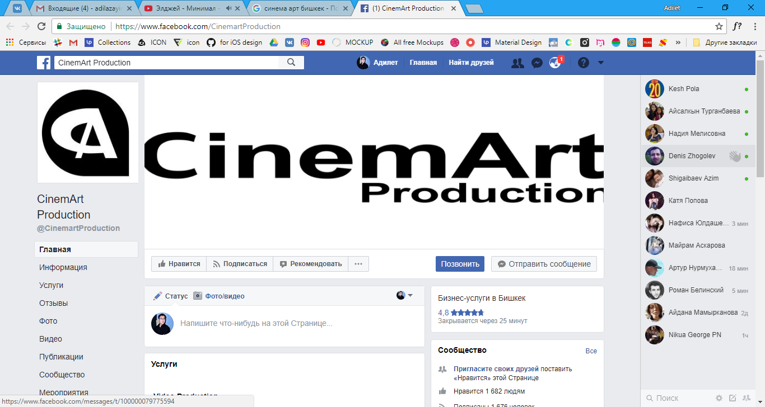Expand the post-as profile selector dropdown

pyautogui.click(x=404, y=295)
